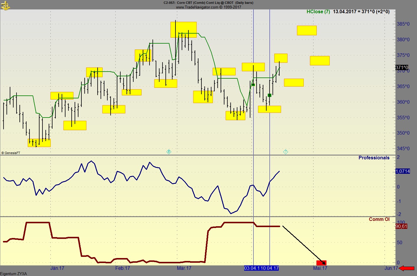Select the Comm OI panel title
Viewport: 417px width, 276px height.
point(379,219)
